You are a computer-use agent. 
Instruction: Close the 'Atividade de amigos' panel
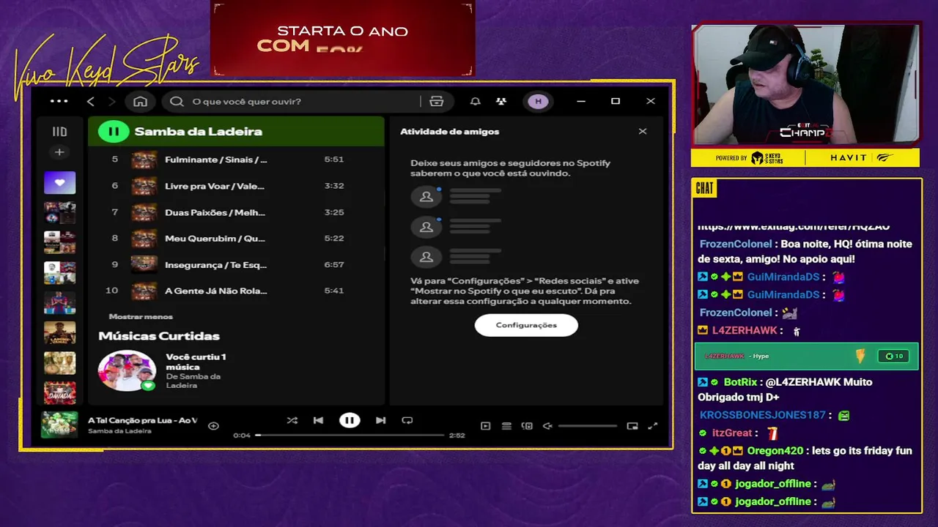643,132
